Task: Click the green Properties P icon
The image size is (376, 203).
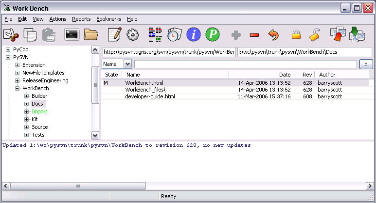Action: [x=213, y=34]
